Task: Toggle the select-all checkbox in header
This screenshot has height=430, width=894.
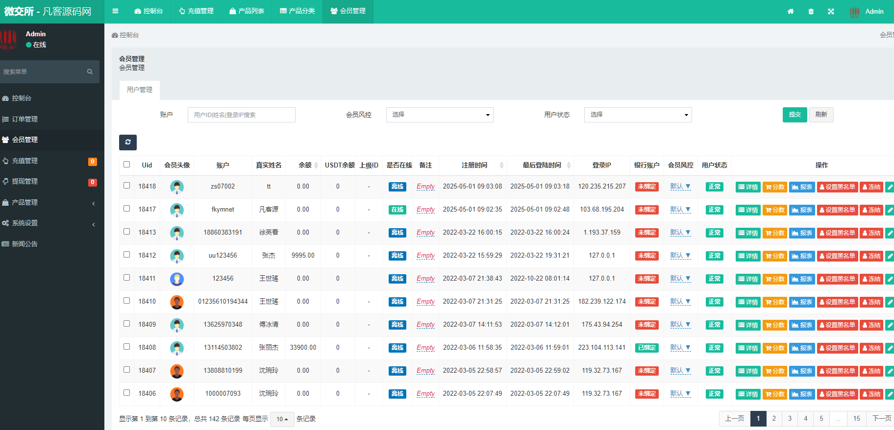Action: click(127, 165)
